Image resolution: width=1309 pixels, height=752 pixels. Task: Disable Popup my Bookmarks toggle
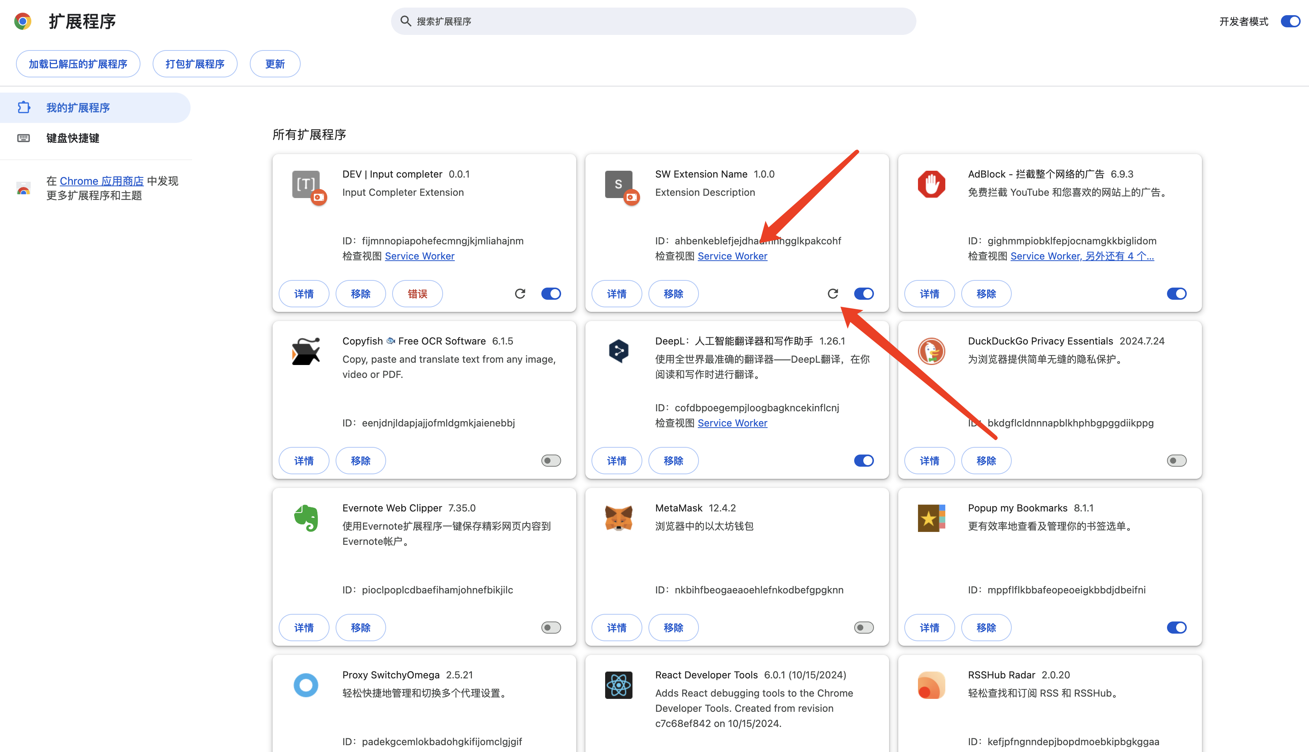click(x=1177, y=628)
